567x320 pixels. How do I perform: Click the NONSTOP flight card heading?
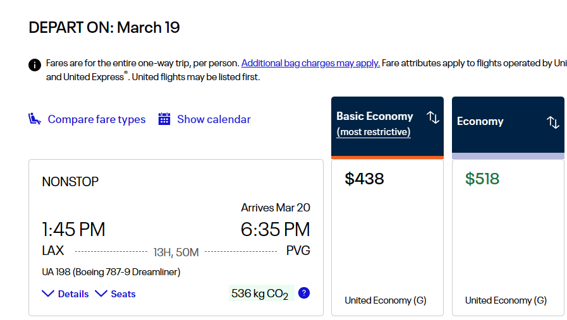click(x=70, y=181)
